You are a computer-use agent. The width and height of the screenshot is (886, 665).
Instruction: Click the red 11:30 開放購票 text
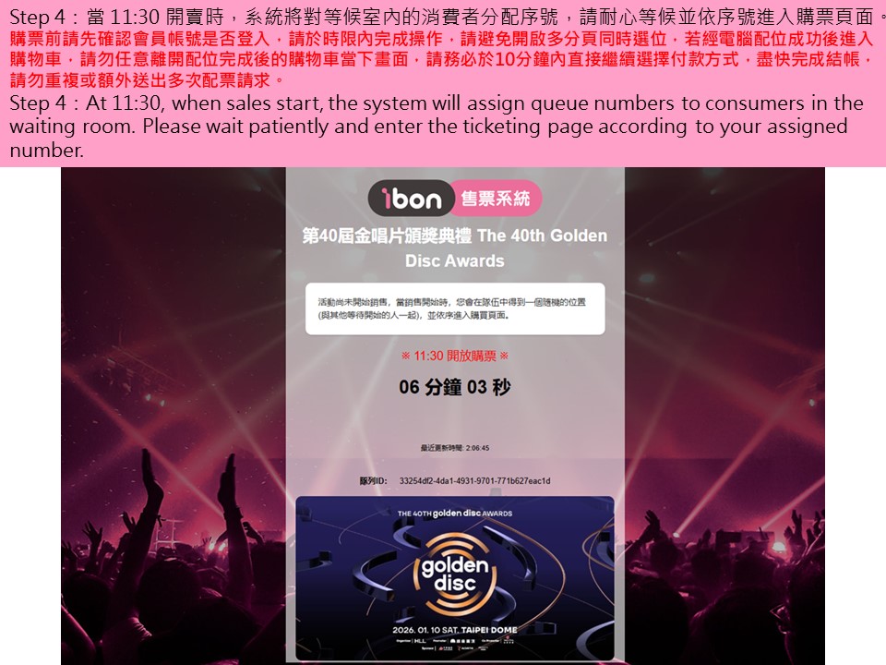(x=455, y=356)
